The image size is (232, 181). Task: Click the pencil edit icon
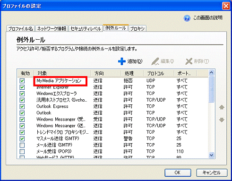point(155,61)
